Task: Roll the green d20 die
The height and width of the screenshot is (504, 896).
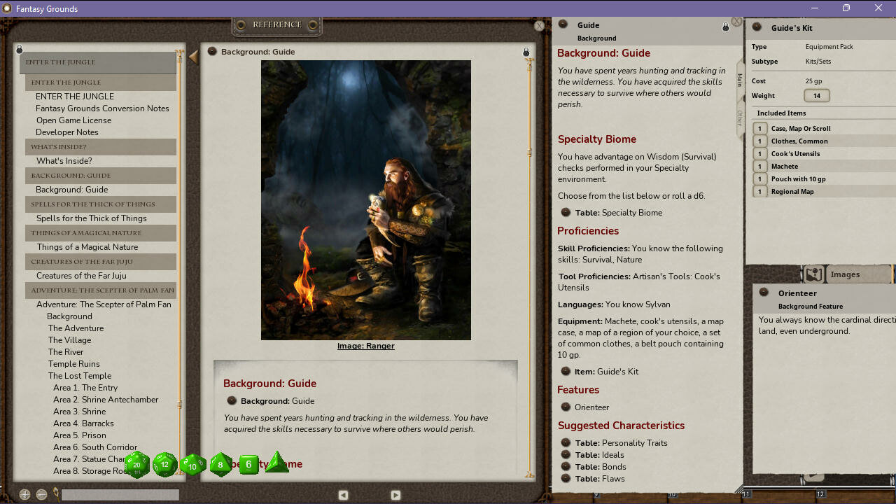Action: coord(136,464)
